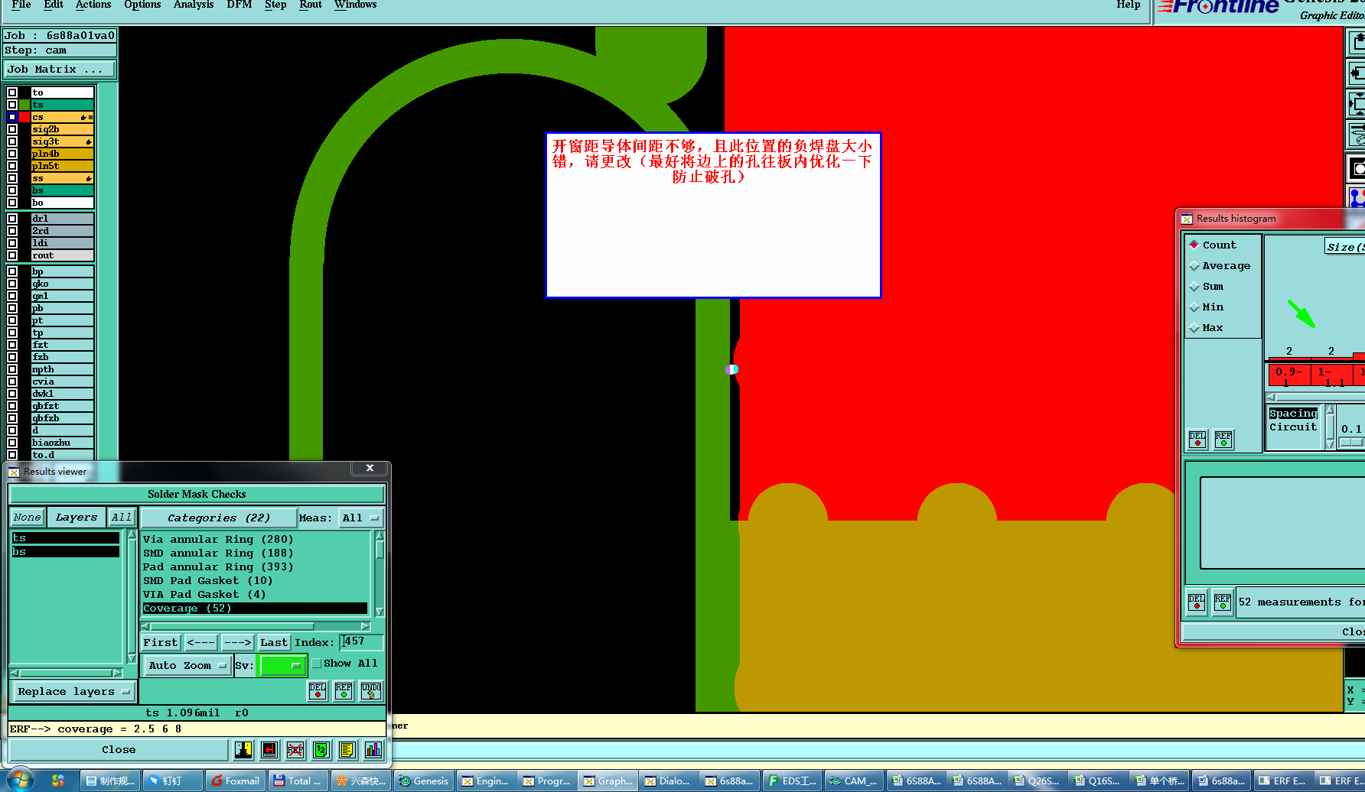
Task: Open the Replace layers dropdown
Action: [75, 692]
